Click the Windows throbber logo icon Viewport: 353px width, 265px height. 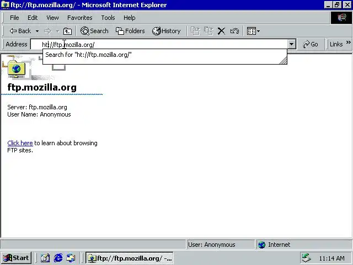(341, 18)
